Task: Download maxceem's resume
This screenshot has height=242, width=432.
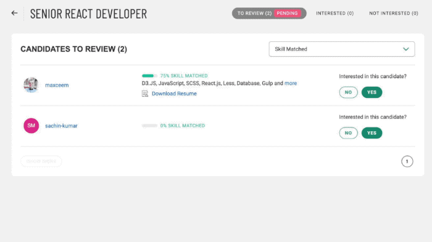Action: [174, 94]
